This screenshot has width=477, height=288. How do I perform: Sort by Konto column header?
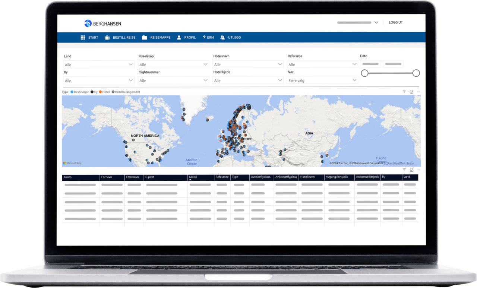81,178
